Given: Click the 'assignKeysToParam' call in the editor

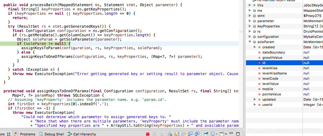Looking at the screenshot, I should pyautogui.click(x=40, y=48).
